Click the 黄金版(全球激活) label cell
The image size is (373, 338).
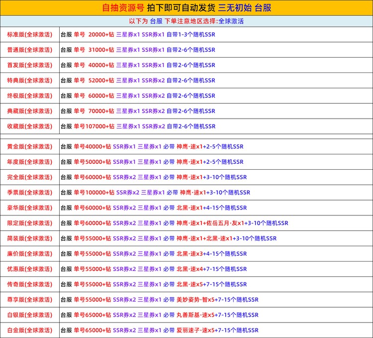click(x=30, y=146)
